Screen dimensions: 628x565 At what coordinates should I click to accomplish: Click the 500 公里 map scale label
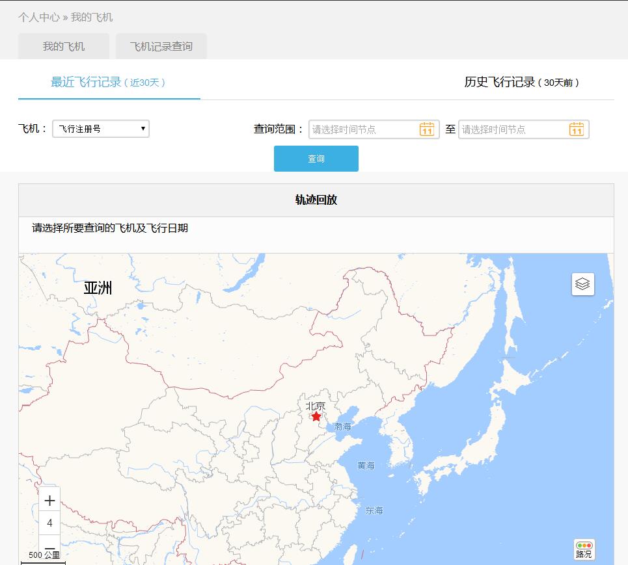coord(44,555)
